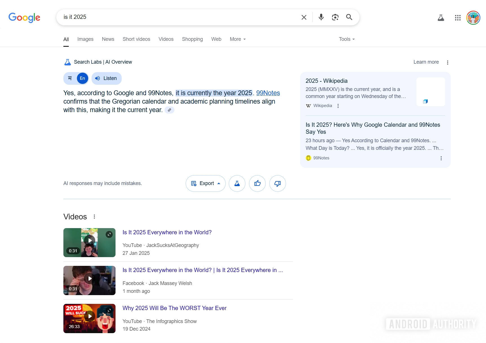Switch to the Images tab
Image resolution: width=486 pixels, height=343 pixels.
tap(85, 39)
